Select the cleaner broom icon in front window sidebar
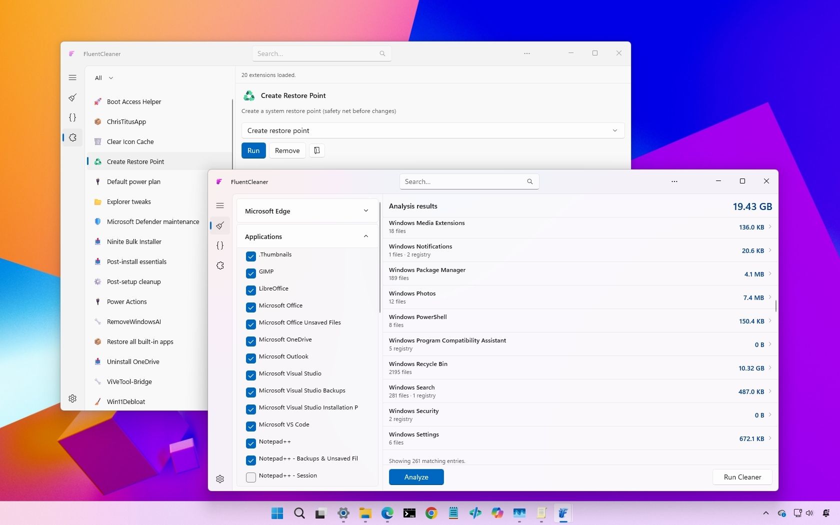 coord(220,225)
